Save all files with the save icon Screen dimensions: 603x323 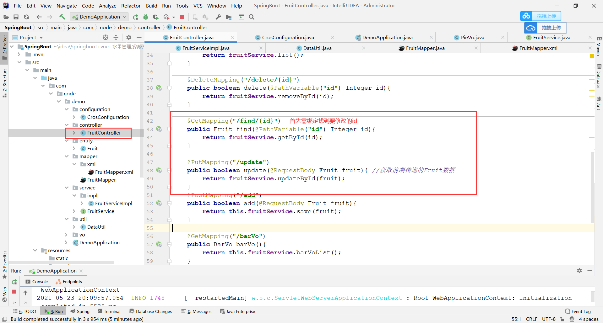[16, 17]
